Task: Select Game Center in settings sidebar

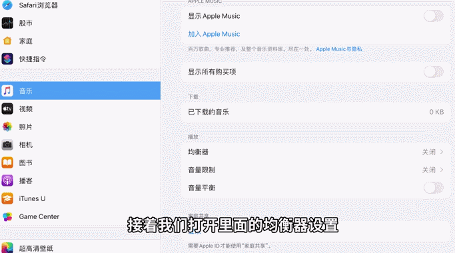Action: click(80, 217)
